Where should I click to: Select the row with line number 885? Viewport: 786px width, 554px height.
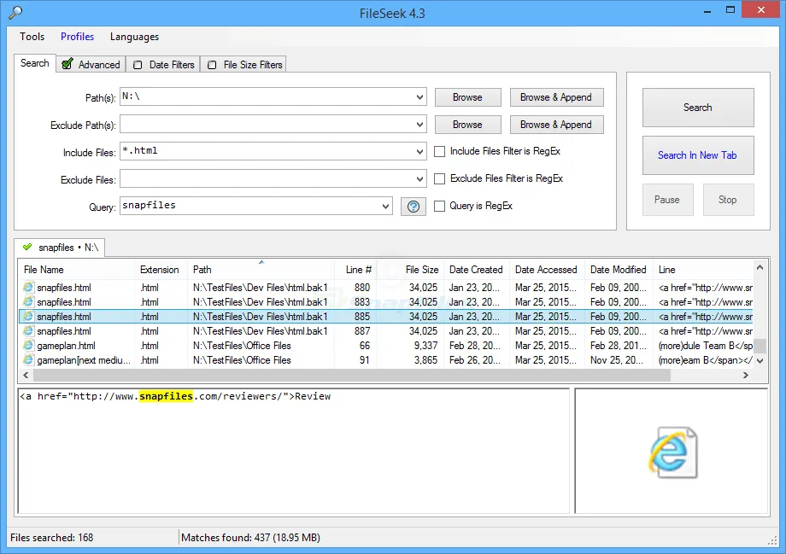pos(386,317)
